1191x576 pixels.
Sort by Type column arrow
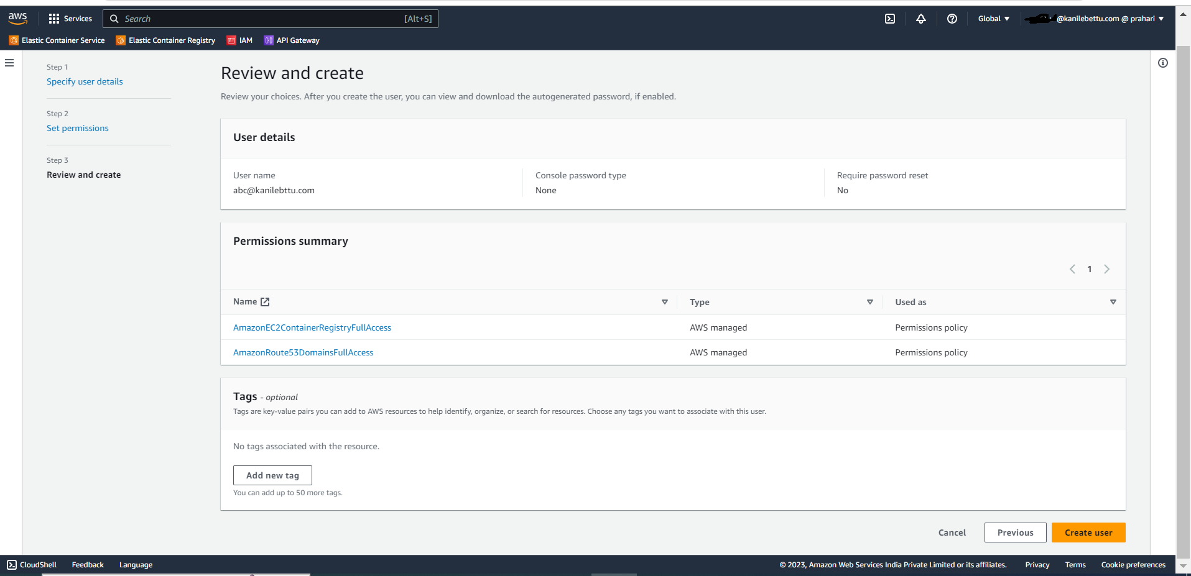click(x=869, y=302)
